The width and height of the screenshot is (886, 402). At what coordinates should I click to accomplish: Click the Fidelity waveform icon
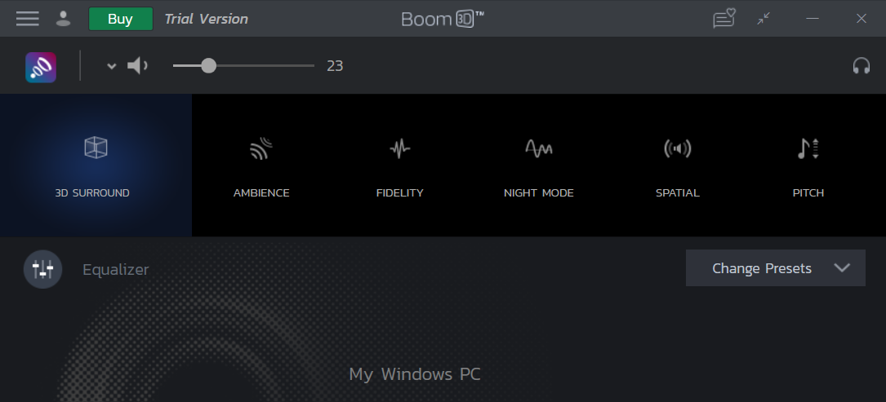[x=400, y=149]
